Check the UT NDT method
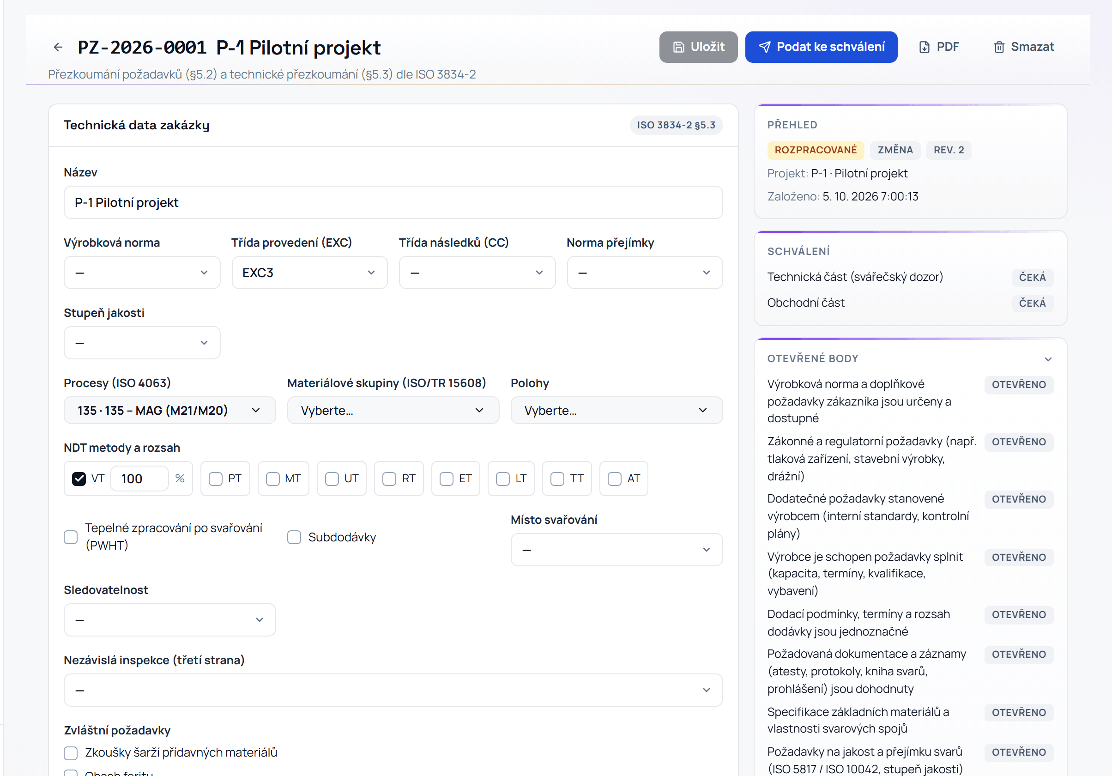The image size is (1112, 776). coord(332,479)
